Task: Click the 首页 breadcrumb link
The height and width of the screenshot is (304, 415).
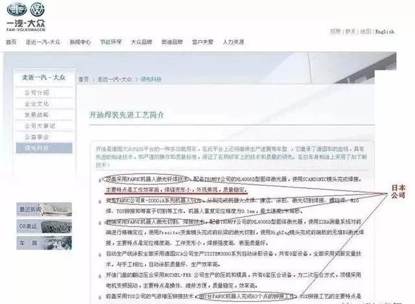Action: 84,79
